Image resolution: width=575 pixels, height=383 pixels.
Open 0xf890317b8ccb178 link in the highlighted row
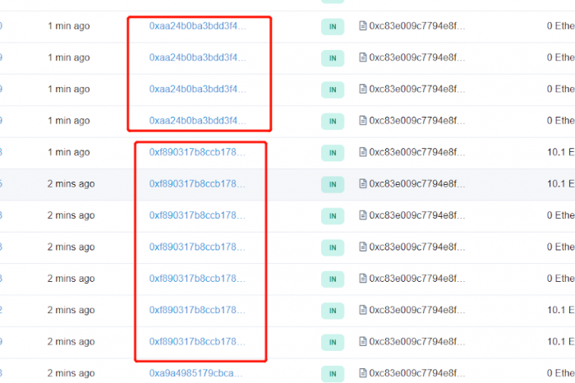coord(197,184)
